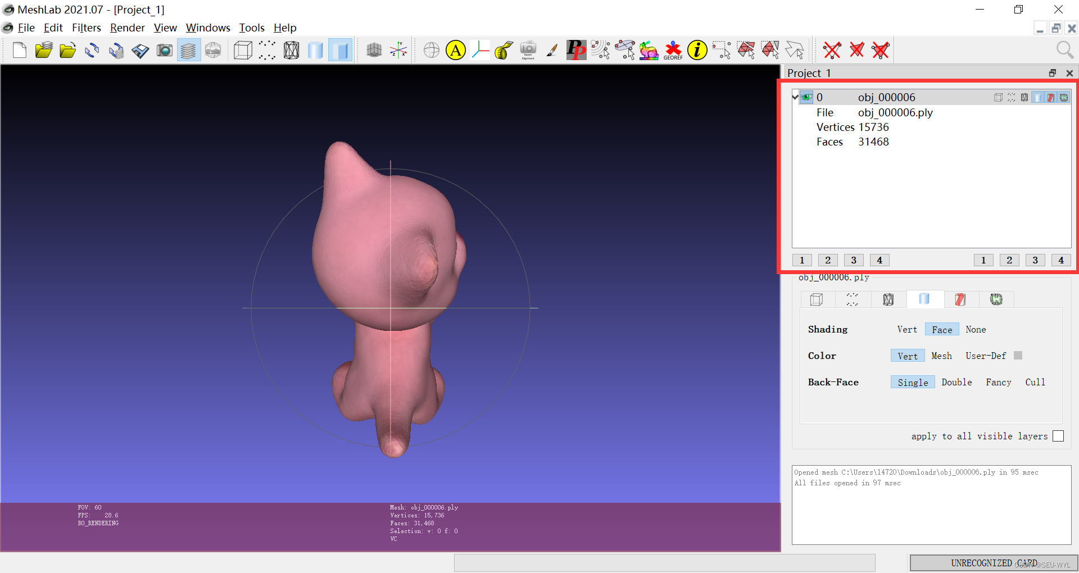The width and height of the screenshot is (1079, 573).
Task: Switch to the Points render tab
Action: pos(853,299)
